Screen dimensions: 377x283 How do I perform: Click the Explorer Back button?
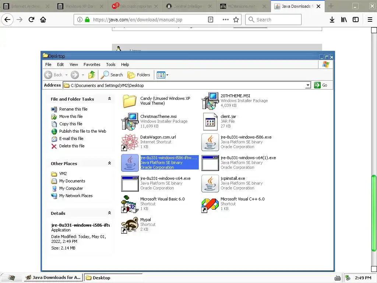54,75
